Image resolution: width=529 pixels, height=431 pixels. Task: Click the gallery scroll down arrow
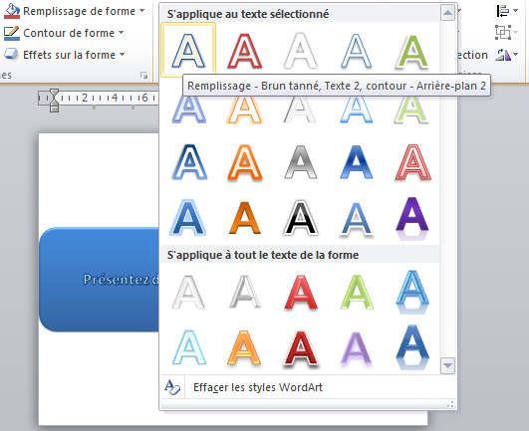[447, 365]
